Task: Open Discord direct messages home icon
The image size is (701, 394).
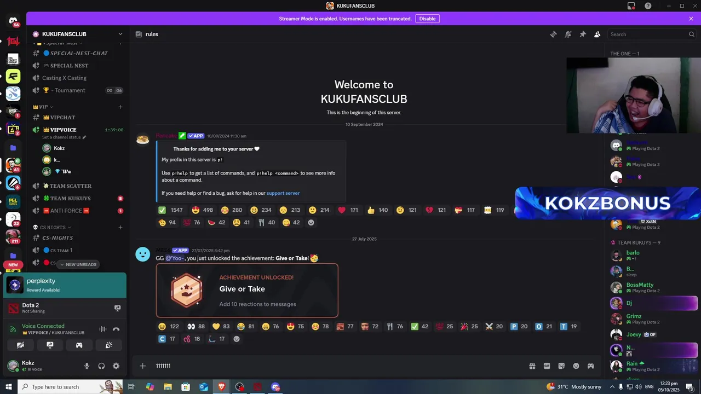Action: click(13, 21)
